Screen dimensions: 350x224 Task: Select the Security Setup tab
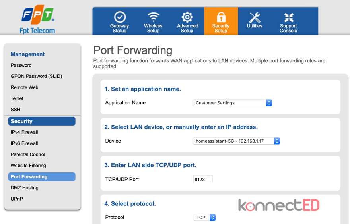(221, 21)
